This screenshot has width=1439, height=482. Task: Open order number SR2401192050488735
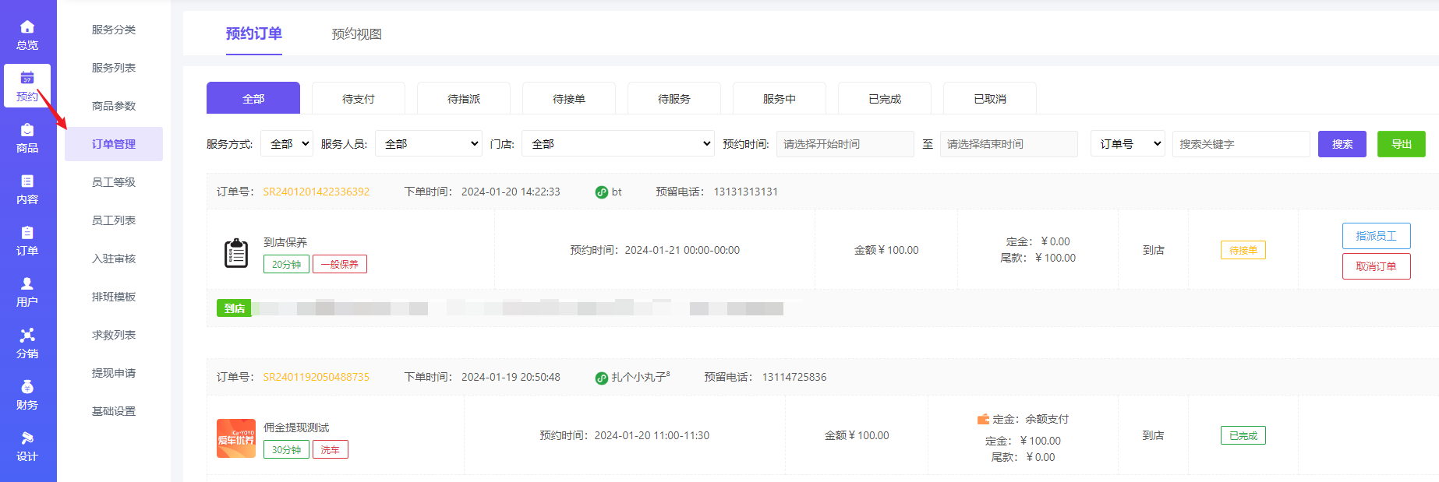[x=316, y=377]
